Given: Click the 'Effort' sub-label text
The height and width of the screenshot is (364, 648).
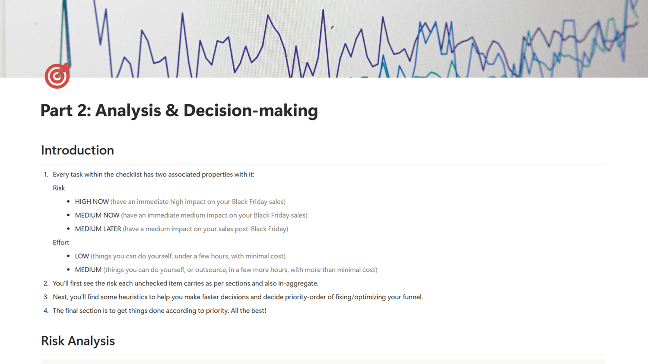Looking at the screenshot, I should pyautogui.click(x=61, y=242).
